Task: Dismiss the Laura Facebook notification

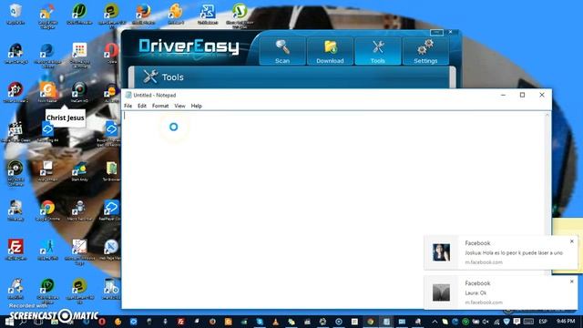Action: pyautogui.click(x=572, y=282)
